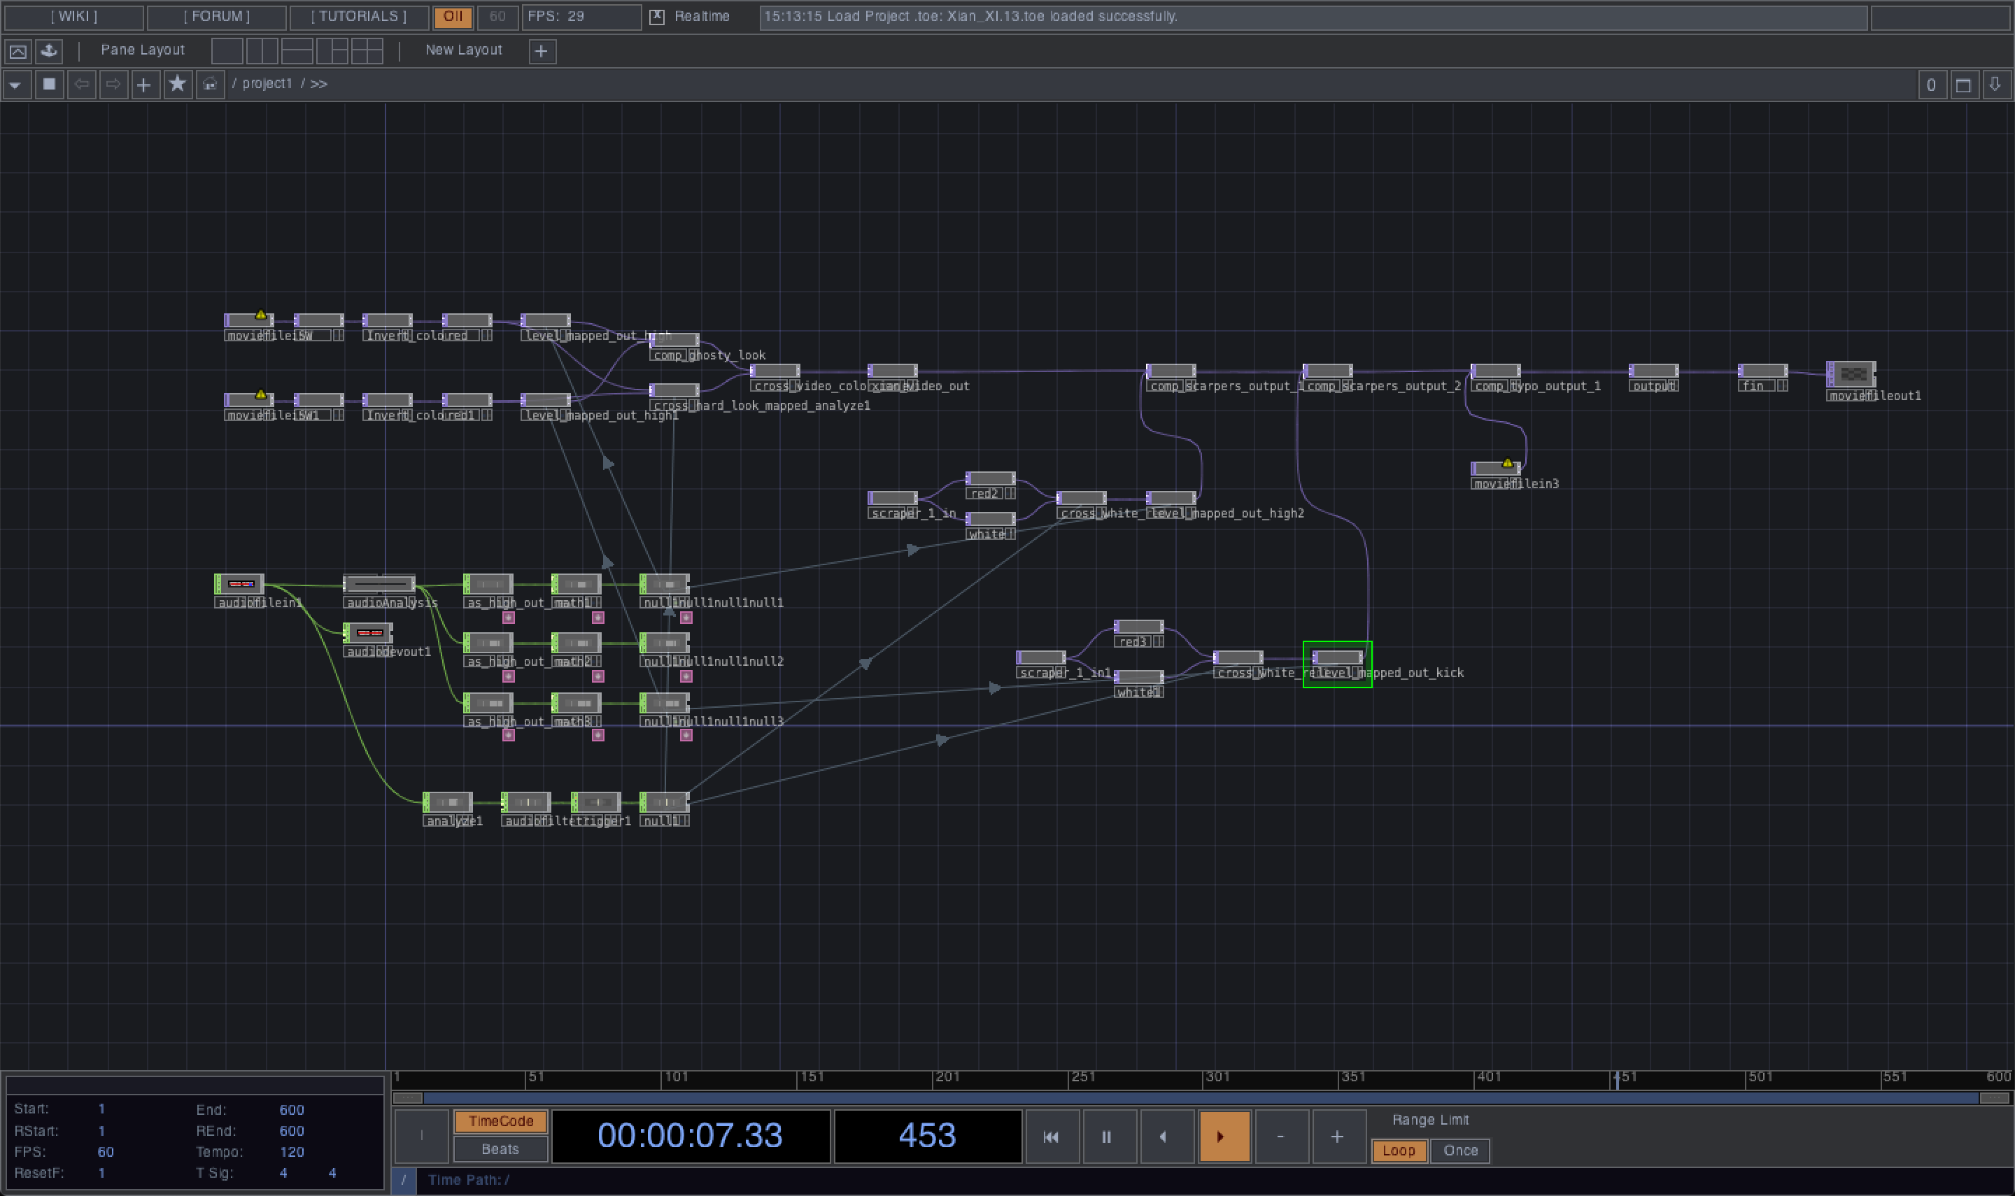
Task: Open the WIKI link
Action: (x=73, y=17)
